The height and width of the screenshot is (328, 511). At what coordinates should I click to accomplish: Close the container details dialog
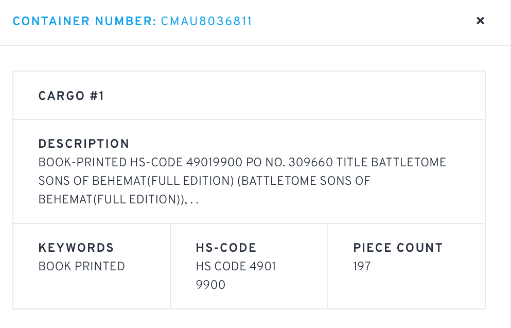(x=480, y=21)
